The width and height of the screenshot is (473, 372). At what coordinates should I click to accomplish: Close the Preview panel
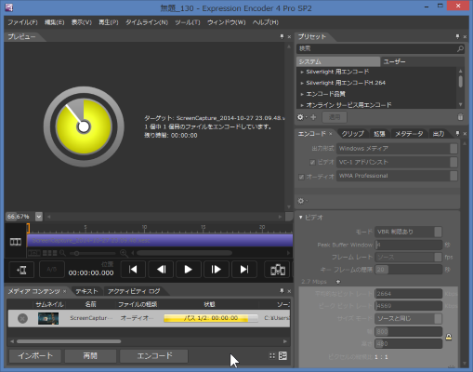click(x=289, y=36)
